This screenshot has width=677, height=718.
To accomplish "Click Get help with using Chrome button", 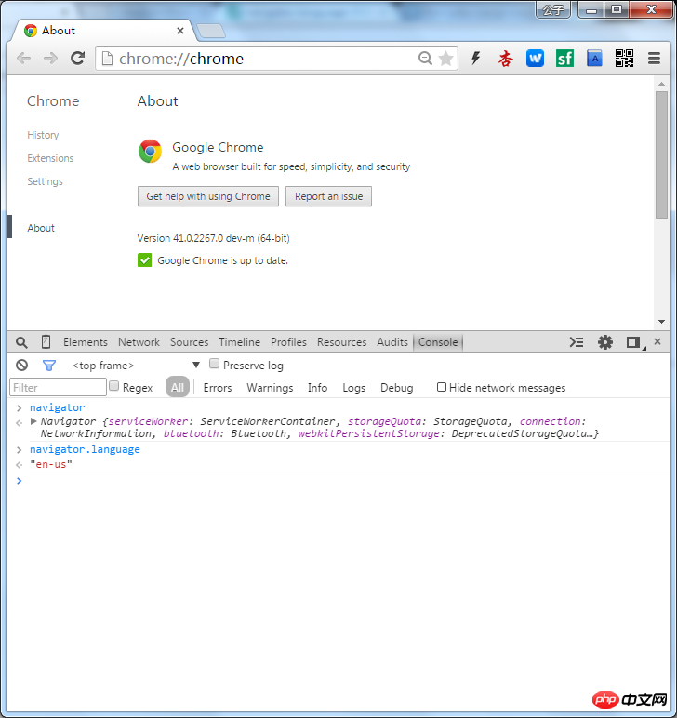I will click(x=207, y=196).
